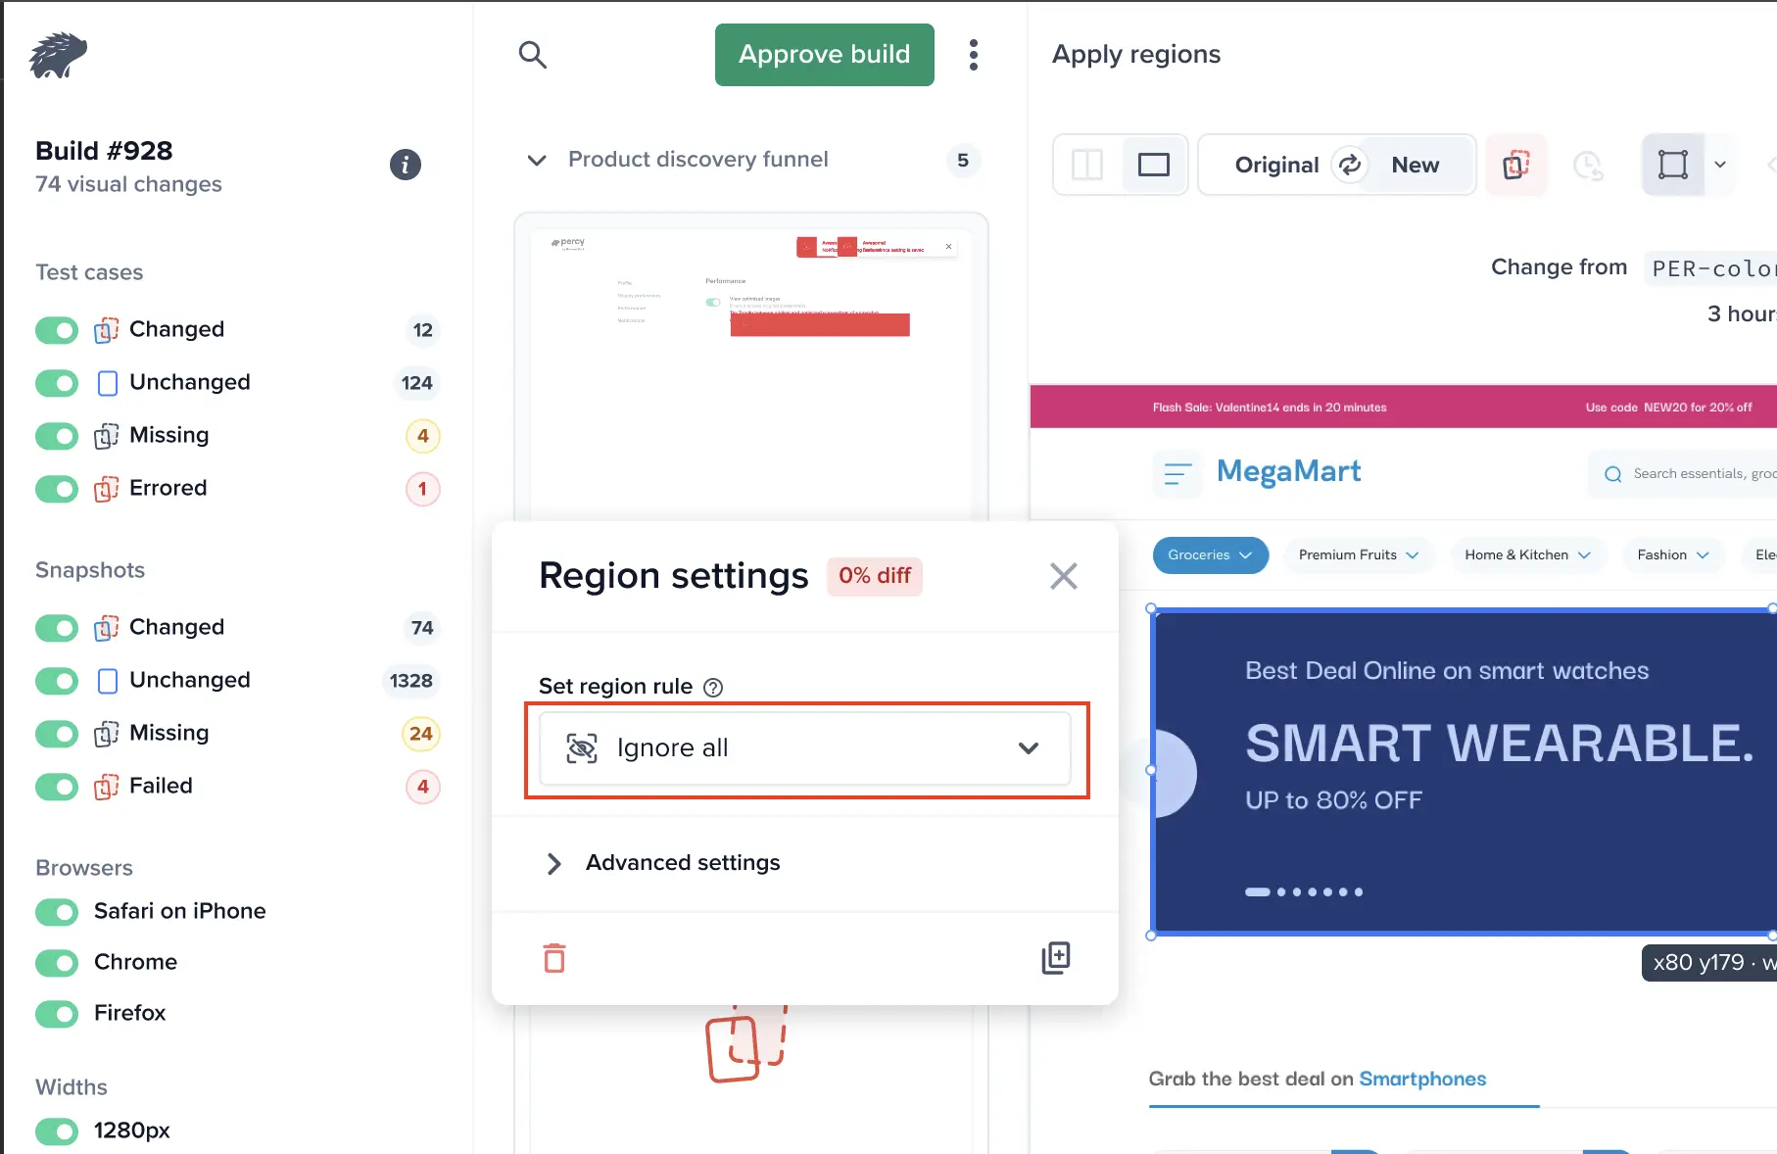Open the build info icon

pyautogui.click(x=406, y=165)
